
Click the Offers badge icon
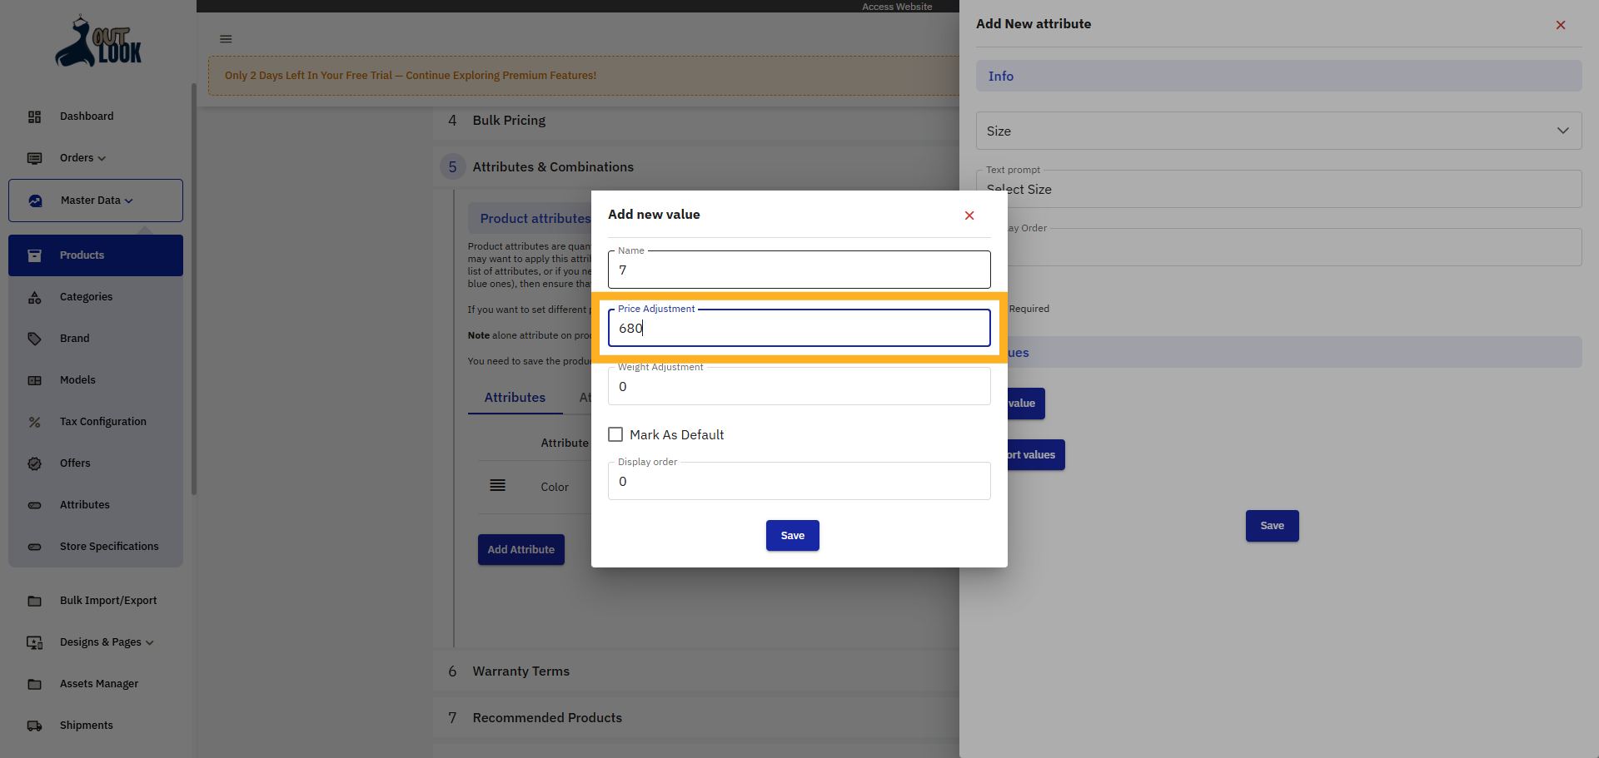34,463
